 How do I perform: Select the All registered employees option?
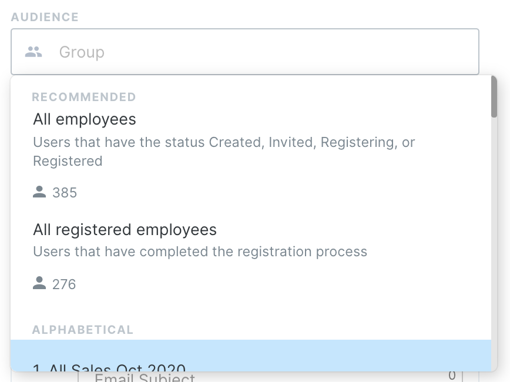[250, 257]
